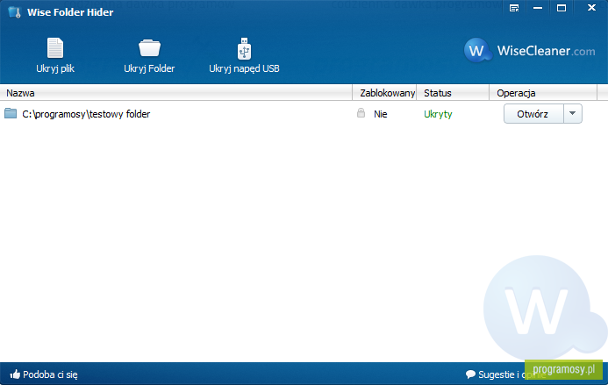Expand the dropdown arrow beside Otwórz

573,114
